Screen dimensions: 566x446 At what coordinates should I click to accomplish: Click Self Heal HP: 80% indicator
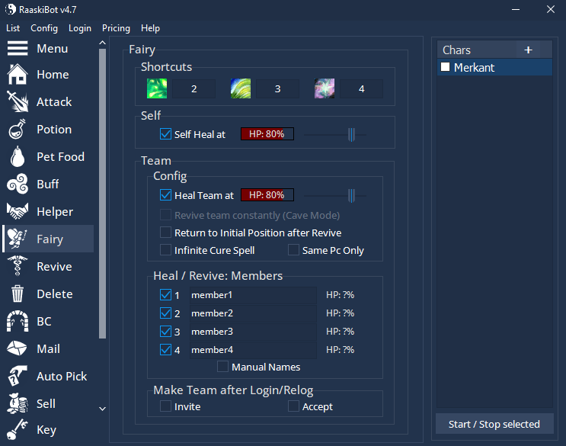click(x=267, y=134)
